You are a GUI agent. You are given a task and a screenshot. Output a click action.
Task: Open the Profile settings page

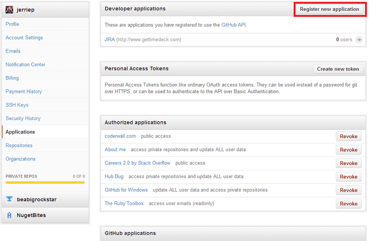12,24
